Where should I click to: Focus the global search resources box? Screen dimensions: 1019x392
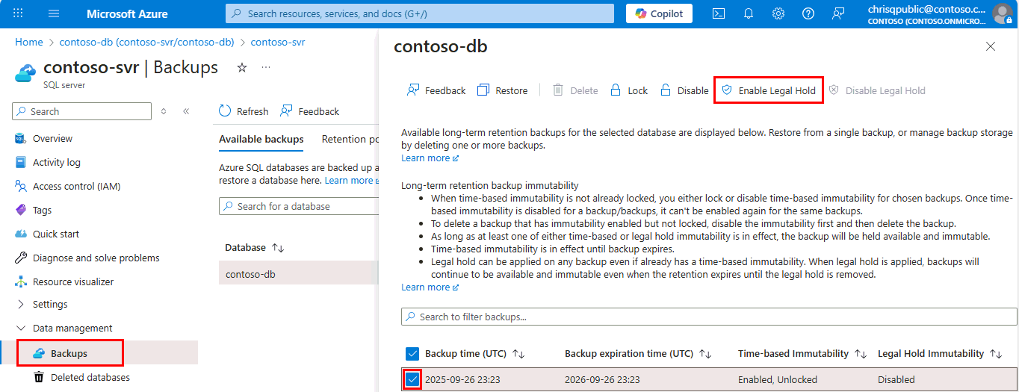[420, 13]
